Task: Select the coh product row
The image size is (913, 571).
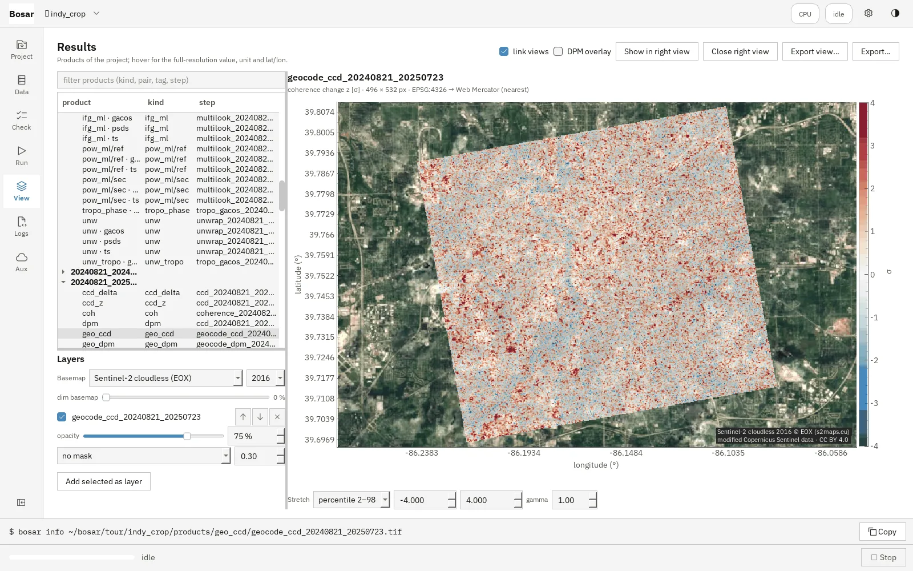Action: (168, 313)
